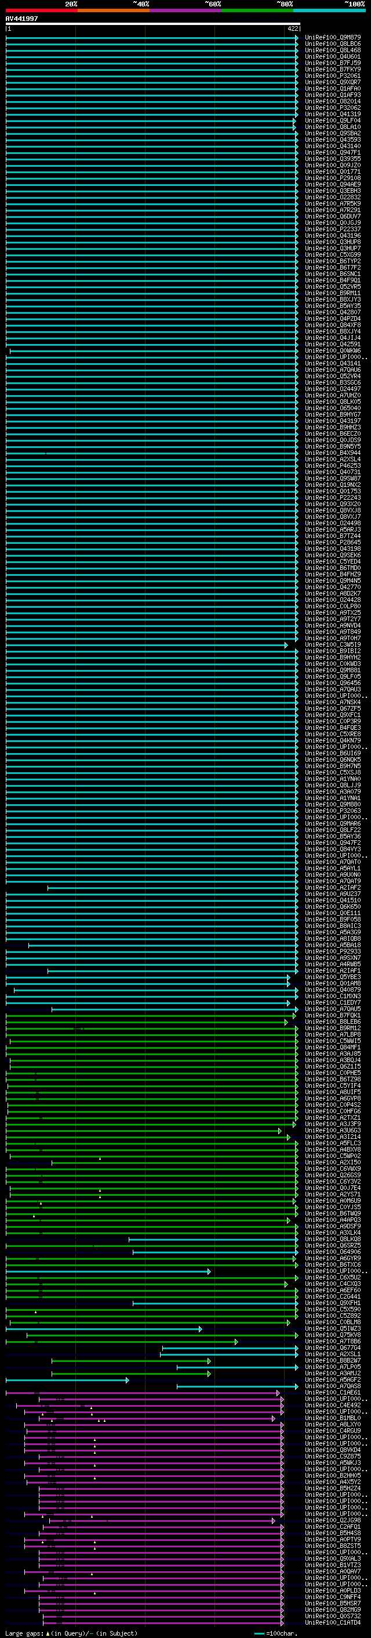
Task: Click hit label UniRef100_A3U6G3
Action: [x=332, y=1131]
